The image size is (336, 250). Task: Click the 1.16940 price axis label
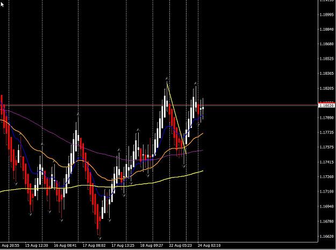click(326, 206)
